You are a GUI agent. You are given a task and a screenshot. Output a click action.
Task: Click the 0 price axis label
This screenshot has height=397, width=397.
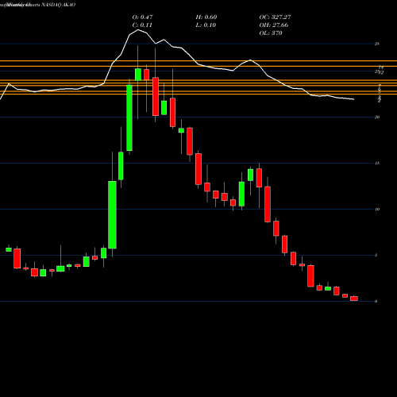[x=376, y=302]
